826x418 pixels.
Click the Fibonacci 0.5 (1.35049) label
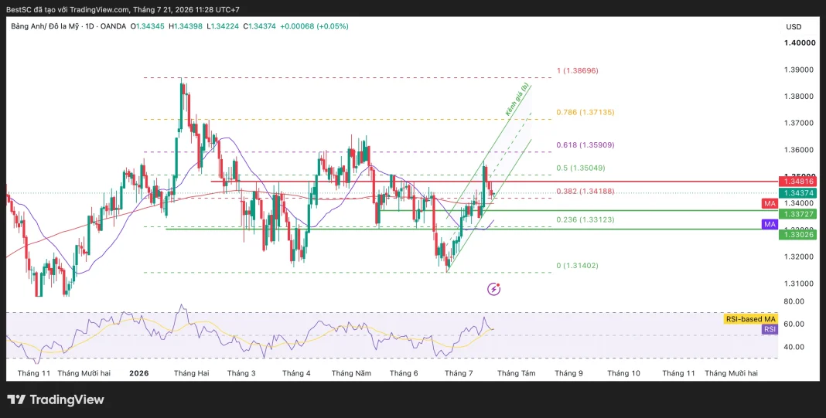pos(581,168)
